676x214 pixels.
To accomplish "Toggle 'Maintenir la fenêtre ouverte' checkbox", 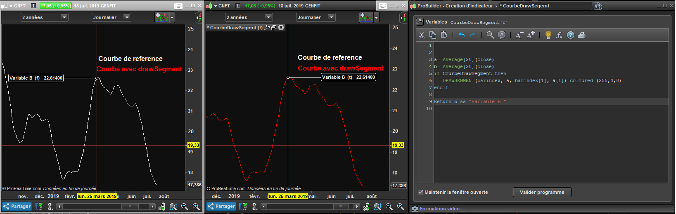I will [x=421, y=192].
